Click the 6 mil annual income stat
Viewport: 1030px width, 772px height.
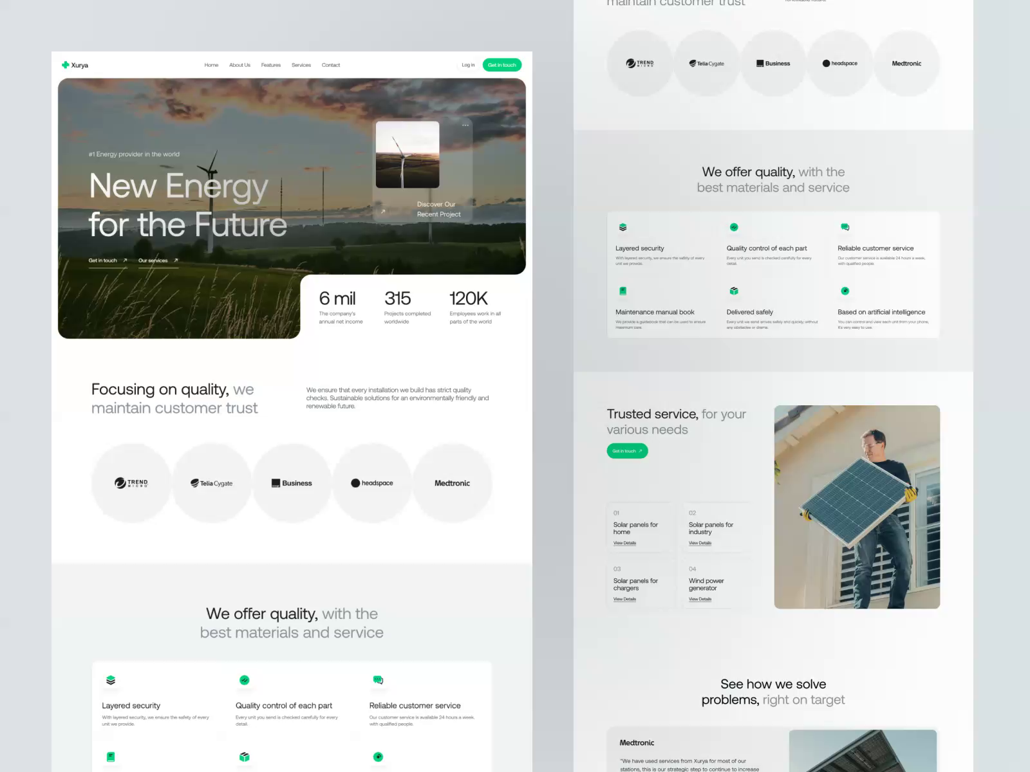[341, 307]
